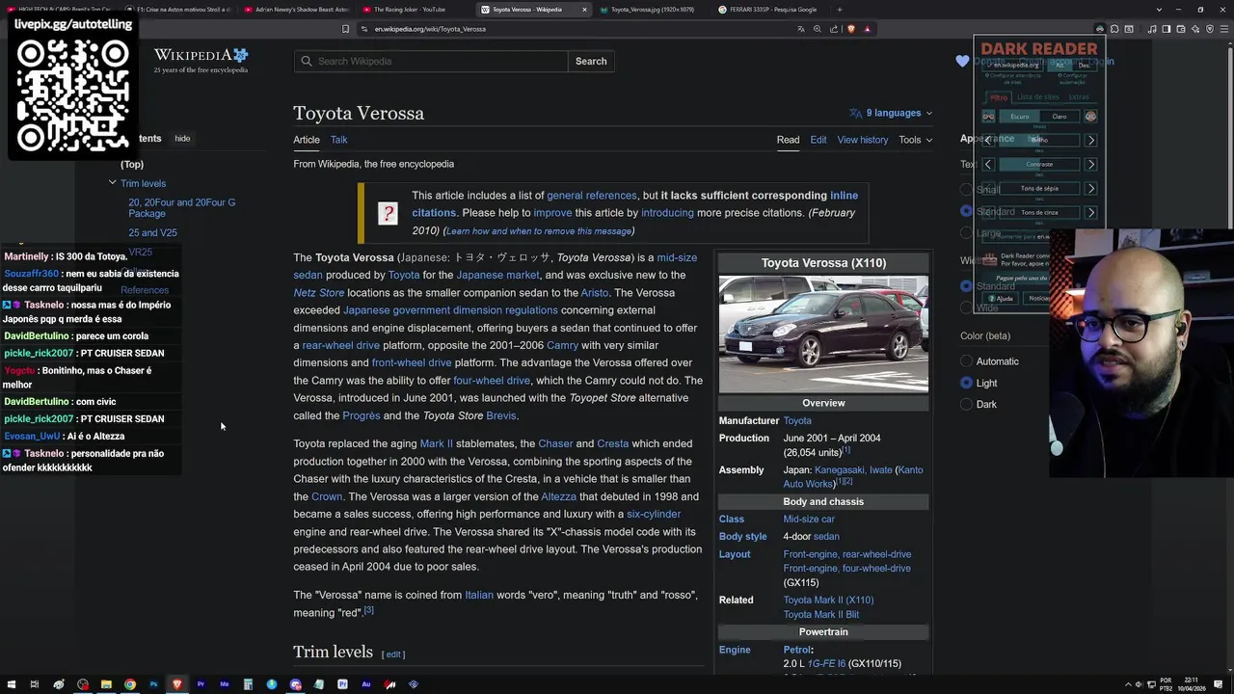Open the page translate icon in address bar
Viewport: 1234px width, 694px height.
(x=801, y=29)
